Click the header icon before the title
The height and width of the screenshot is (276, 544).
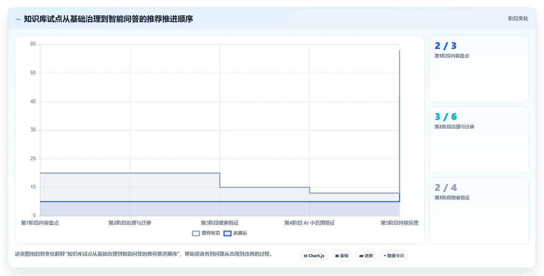pos(18,19)
